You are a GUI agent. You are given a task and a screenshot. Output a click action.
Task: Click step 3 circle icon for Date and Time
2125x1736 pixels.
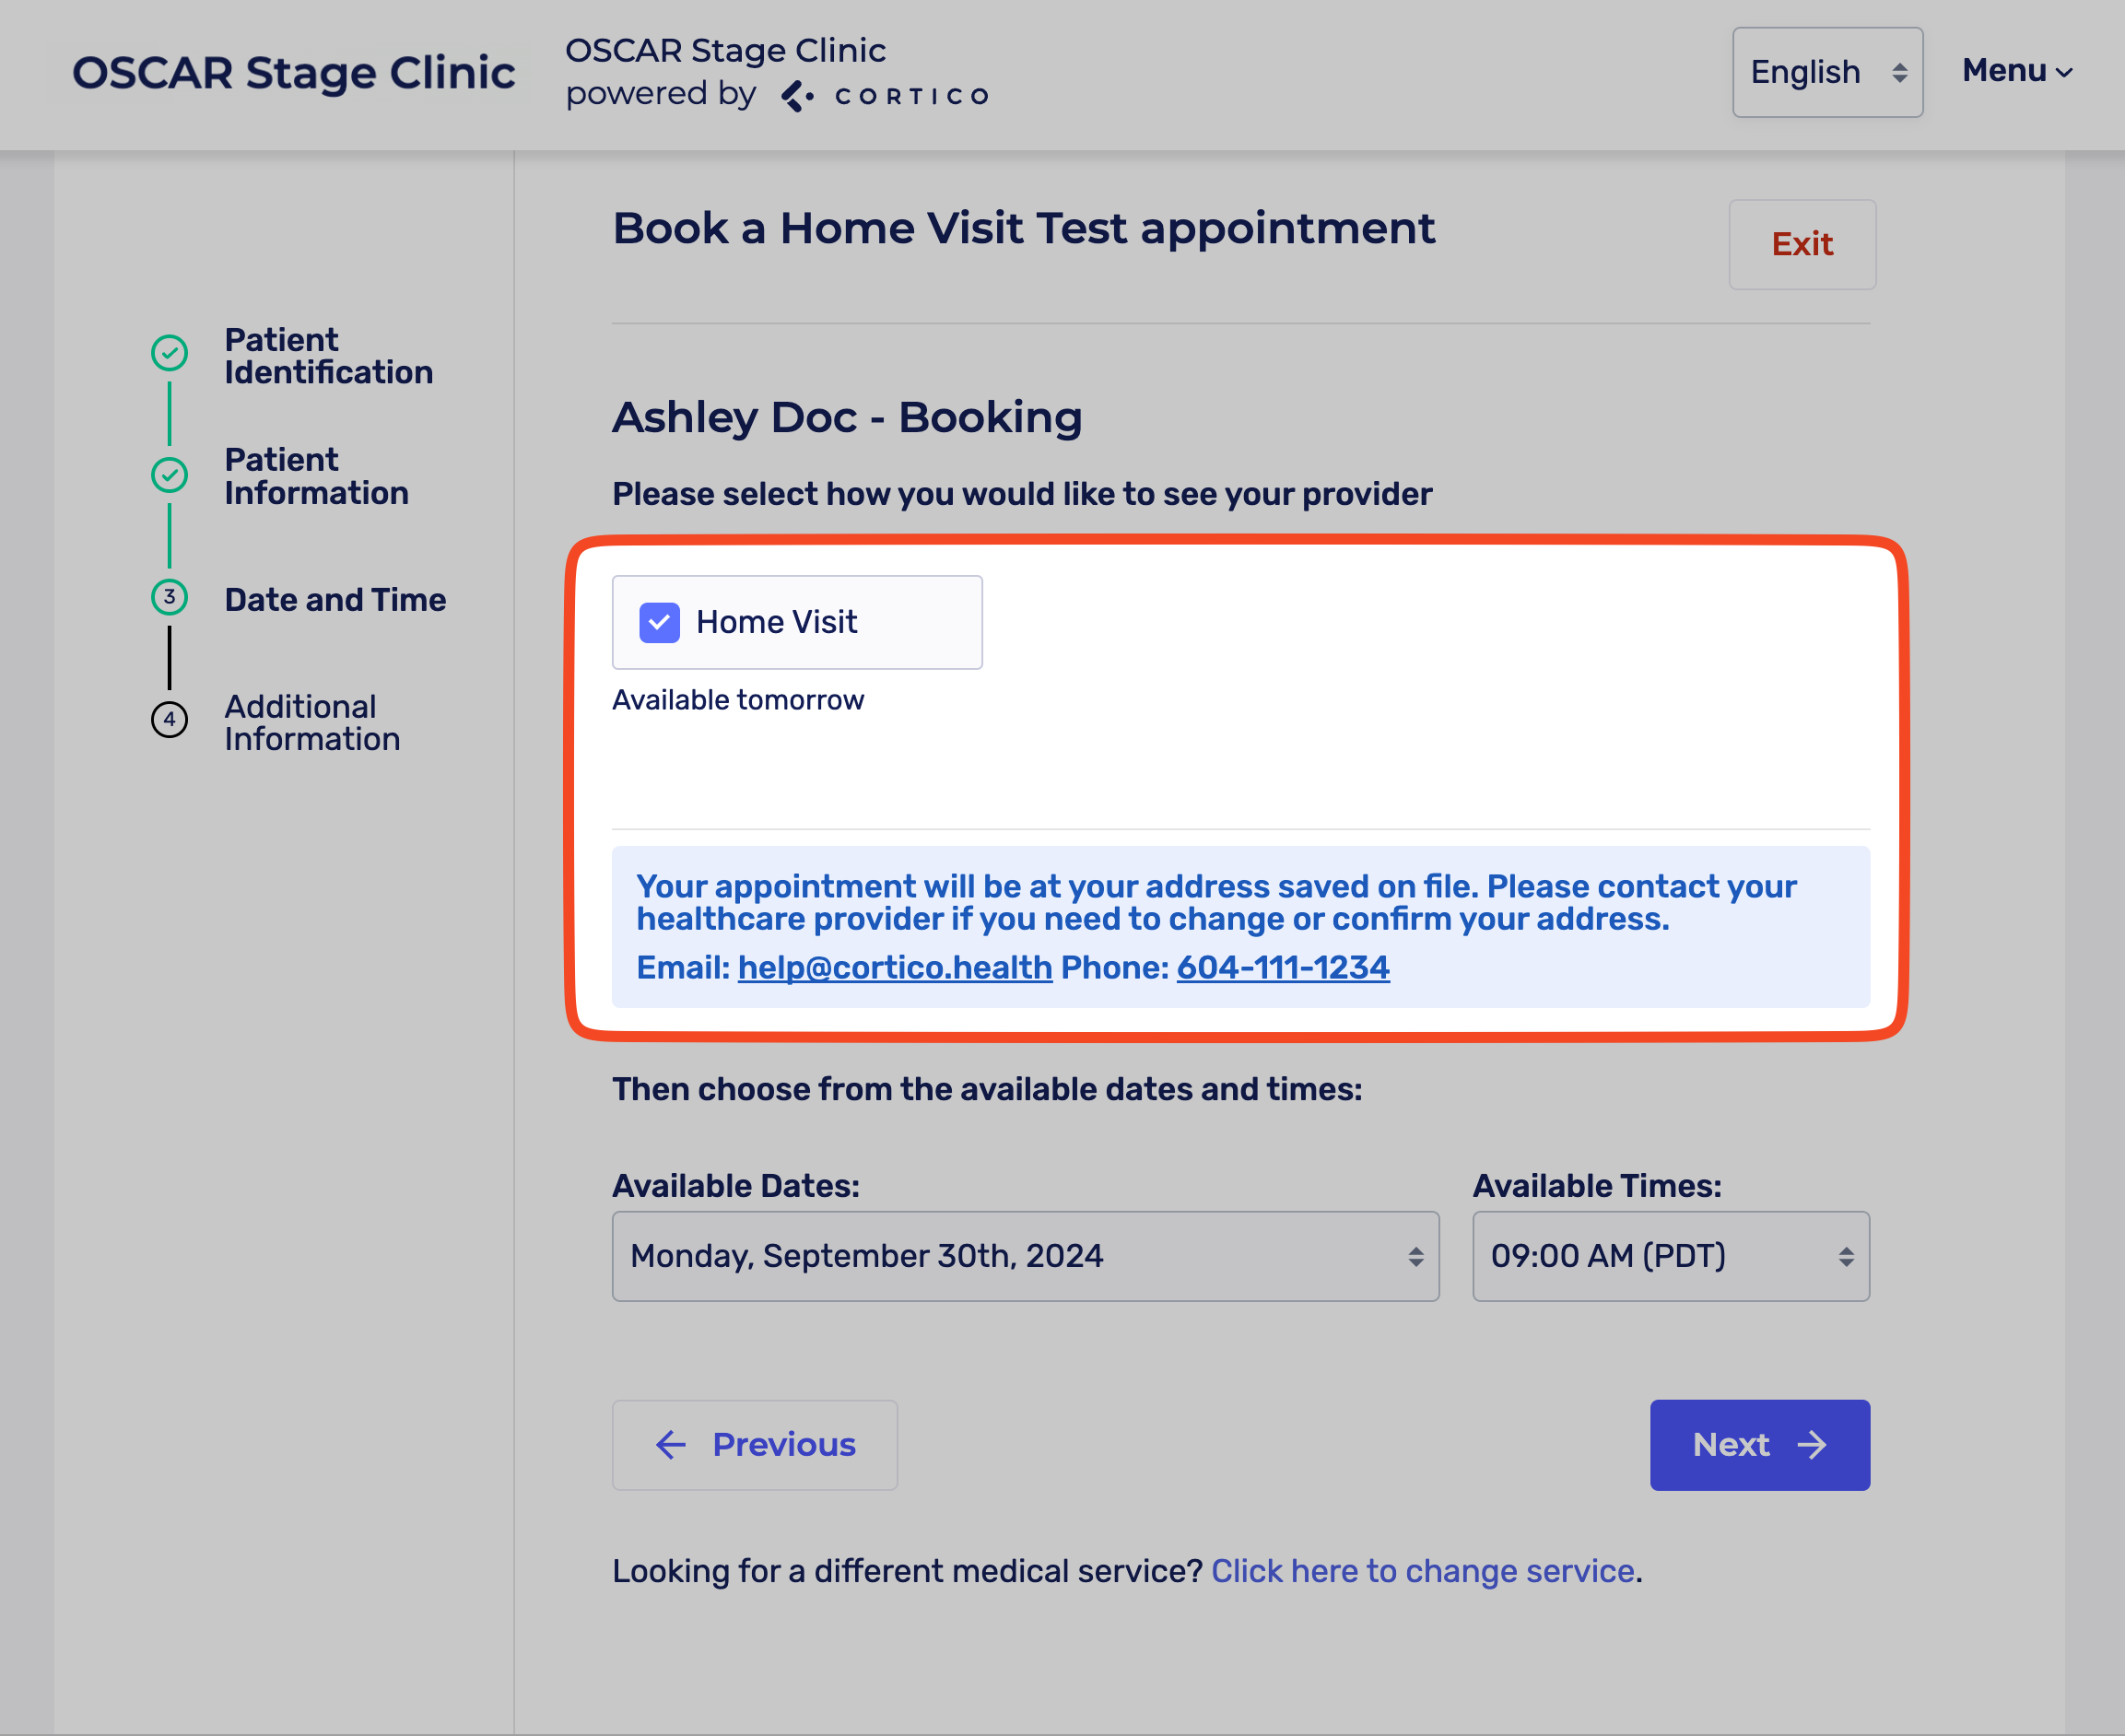(x=169, y=597)
